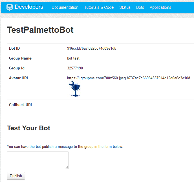The image size is (194, 182).
Task: Open the Documentation menu item
Action: tap(65, 7)
